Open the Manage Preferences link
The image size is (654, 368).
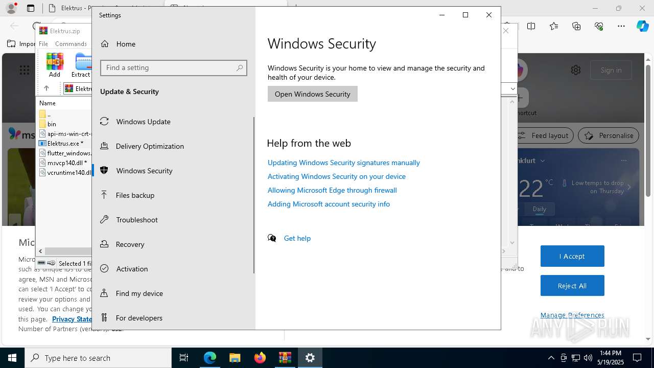[572, 315]
